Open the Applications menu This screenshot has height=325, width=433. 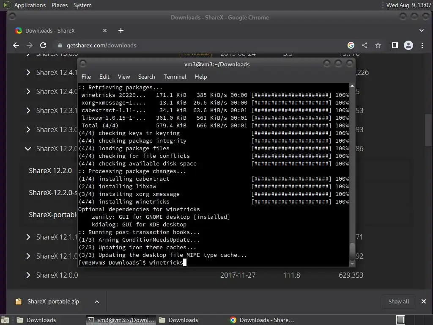[30, 5]
